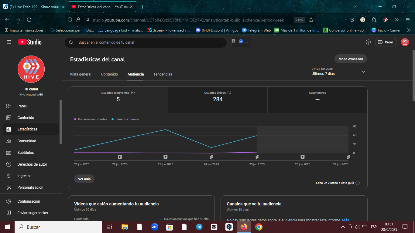The width and height of the screenshot is (415, 233).
Task: Click the video marker above 23 jun 2025
Action: click(165, 157)
